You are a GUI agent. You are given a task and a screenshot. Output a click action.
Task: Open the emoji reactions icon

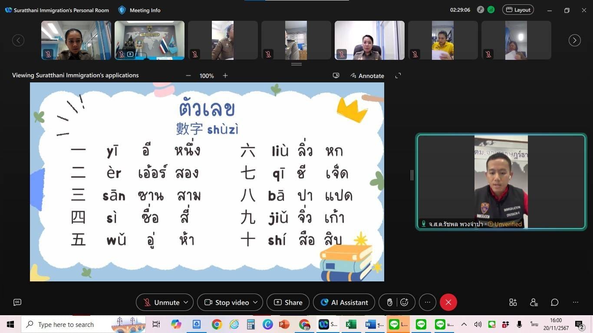click(x=405, y=302)
